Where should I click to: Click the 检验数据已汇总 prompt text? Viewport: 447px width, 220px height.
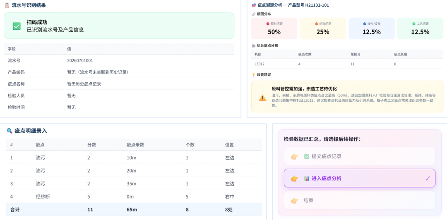coord(322,139)
